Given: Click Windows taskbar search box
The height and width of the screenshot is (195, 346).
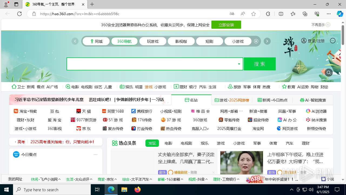Looking at the screenshot, I should tap(52, 190).
